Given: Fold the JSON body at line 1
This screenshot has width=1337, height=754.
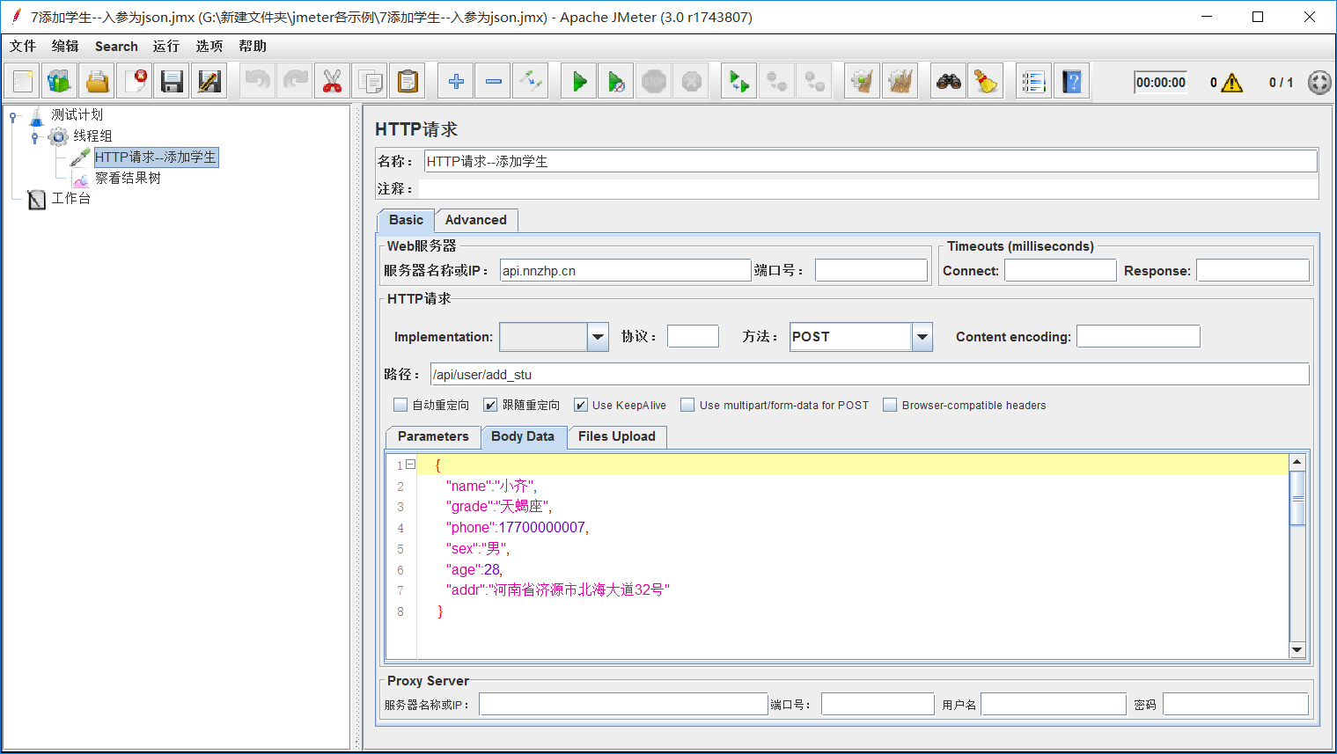Looking at the screenshot, I should coord(410,465).
